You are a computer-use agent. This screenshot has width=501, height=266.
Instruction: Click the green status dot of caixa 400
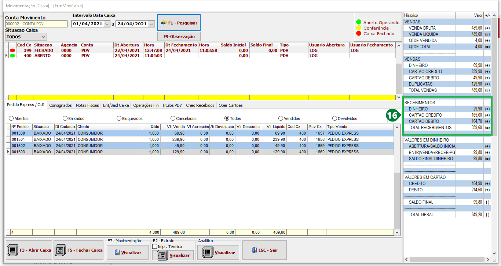click(12, 56)
